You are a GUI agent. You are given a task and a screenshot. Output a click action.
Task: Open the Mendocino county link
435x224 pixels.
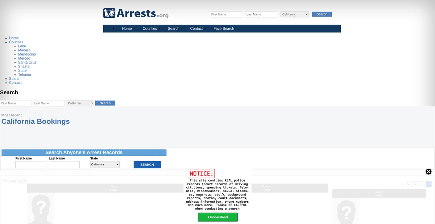(27, 54)
